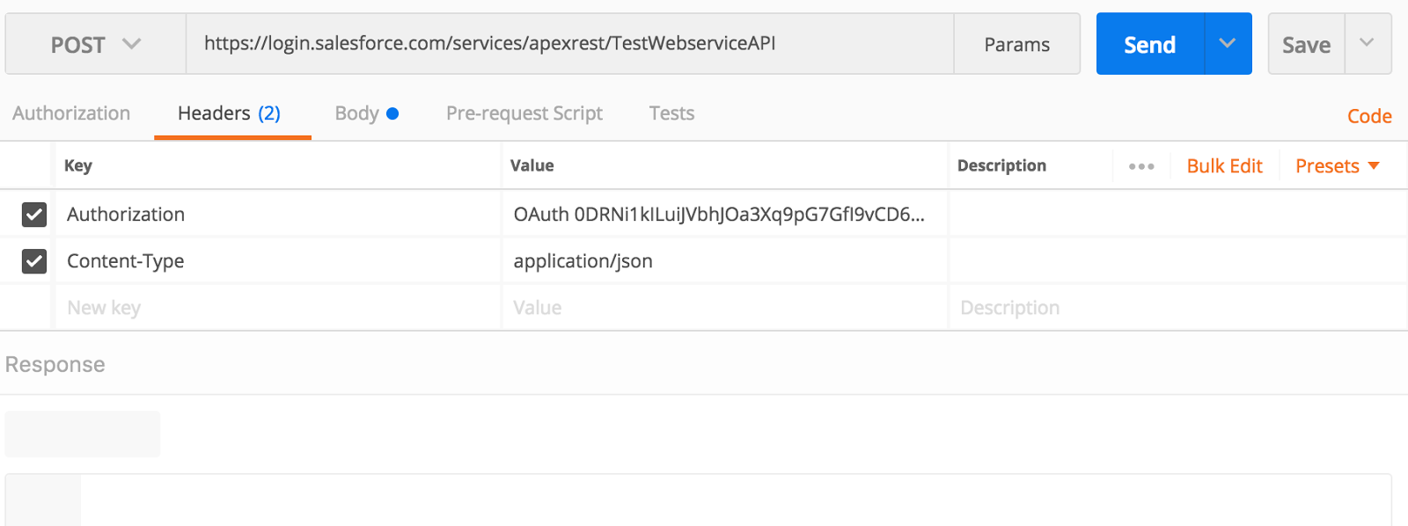Uncheck the Content-Type header checkbox

(34, 261)
